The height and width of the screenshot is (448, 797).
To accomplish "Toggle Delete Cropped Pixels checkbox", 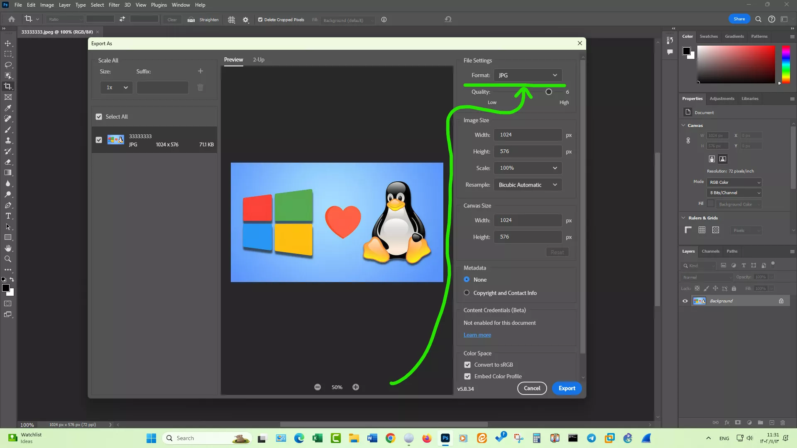I will click(x=260, y=19).
